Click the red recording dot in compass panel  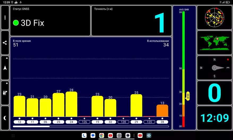[228, 59]
